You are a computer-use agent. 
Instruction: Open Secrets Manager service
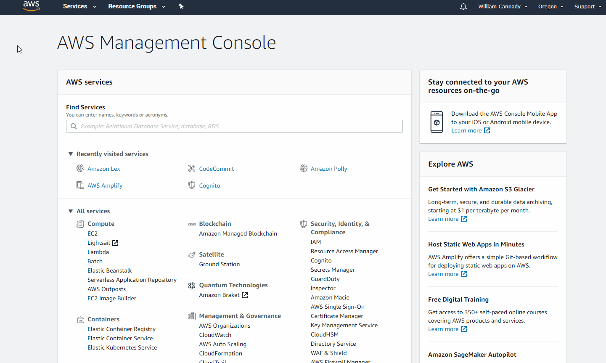click(x=333, y=270)
